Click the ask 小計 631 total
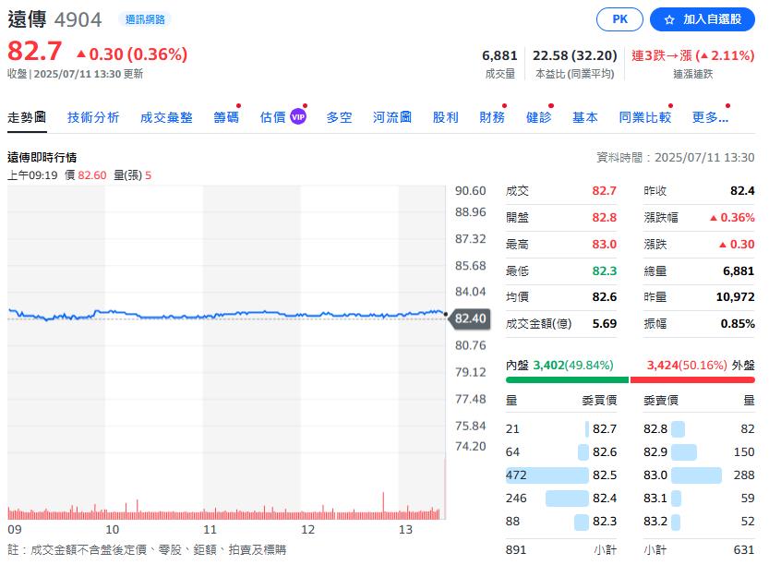 point(744,550)
